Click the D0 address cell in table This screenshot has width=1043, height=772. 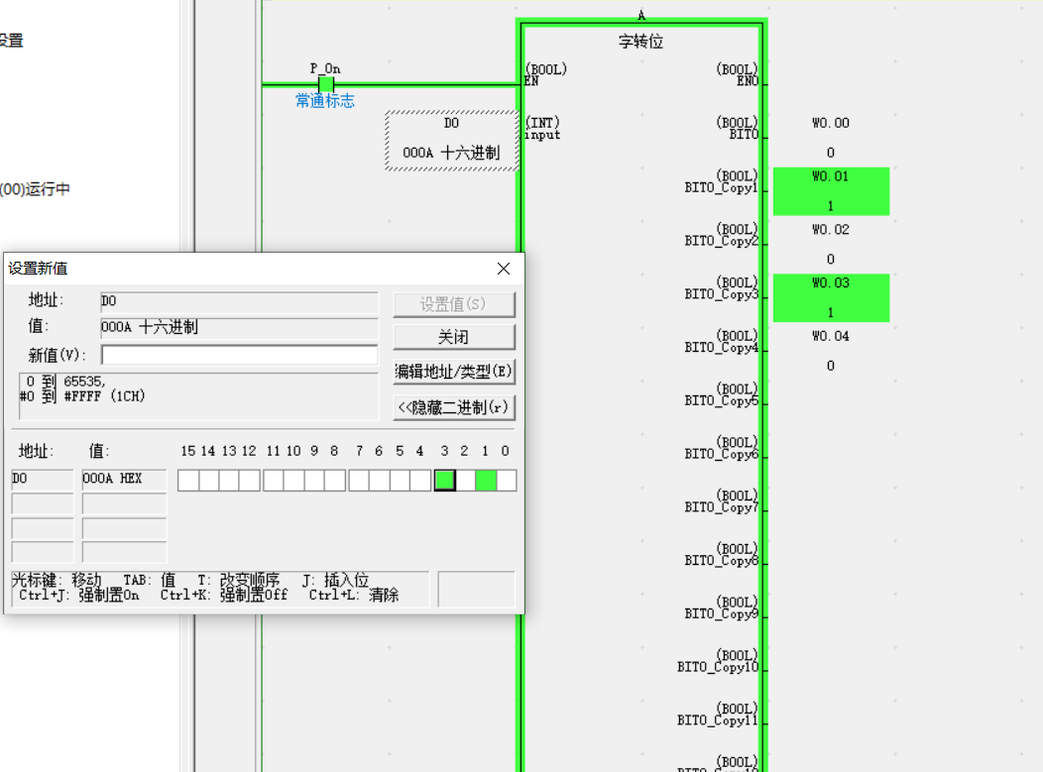tap(42, 480)
